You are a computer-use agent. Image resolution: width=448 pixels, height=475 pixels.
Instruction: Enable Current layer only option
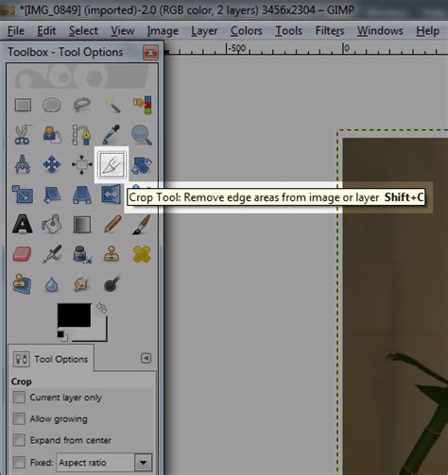click(x=19, y=398)
